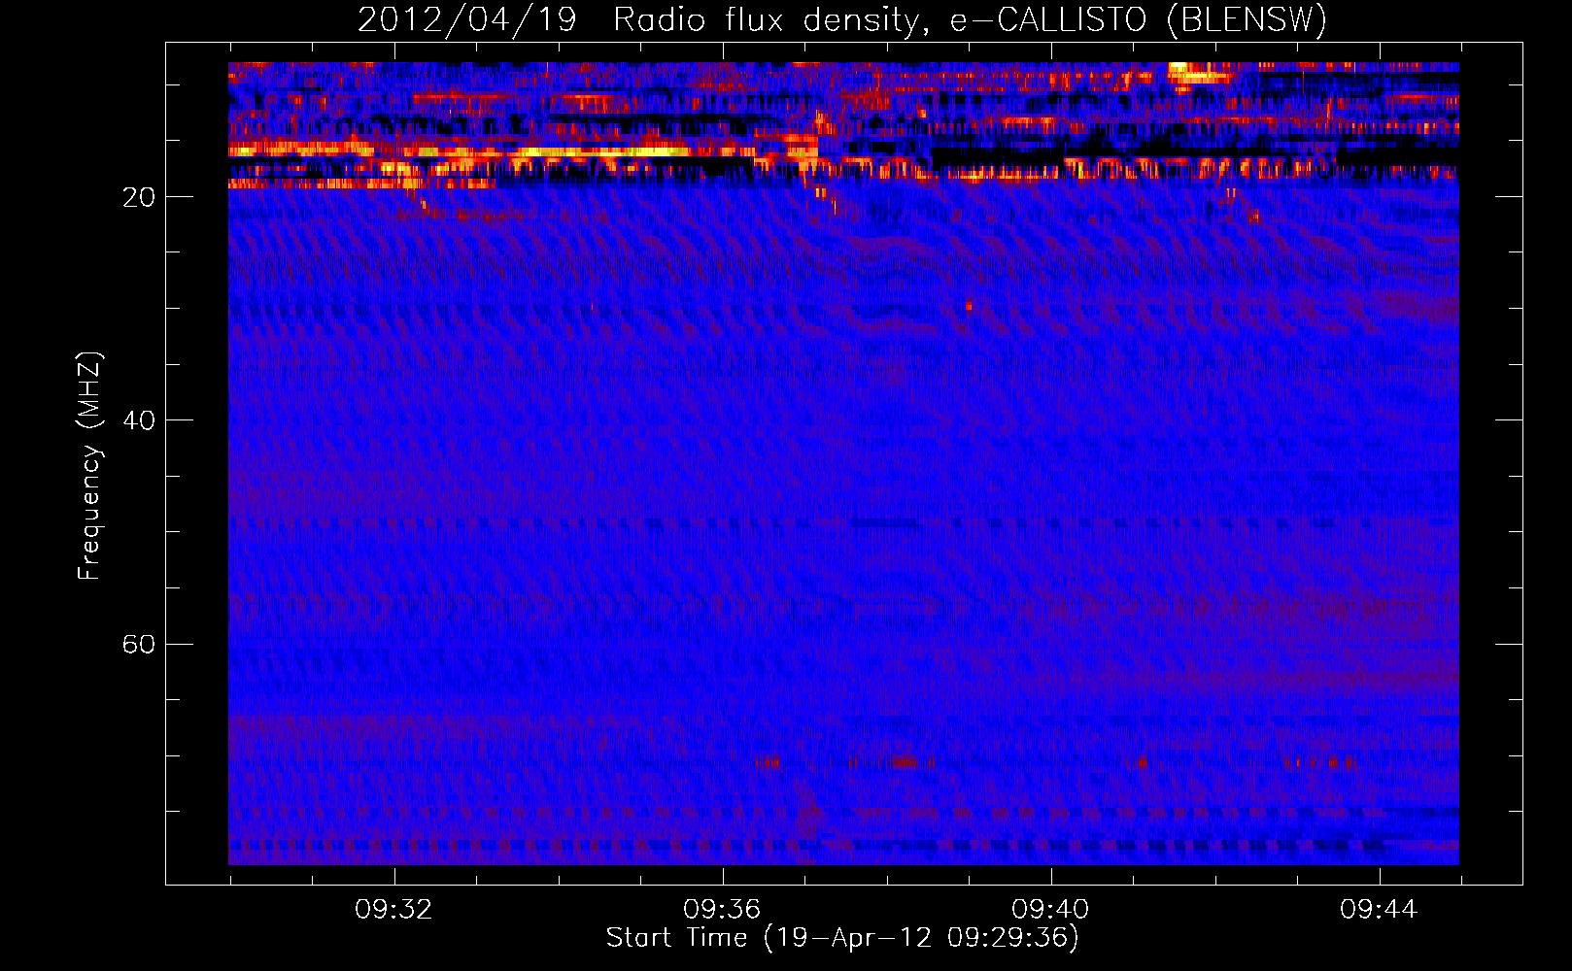Click the 'Start Time (19-Apr-12 09:29:36)' x-axis label
The width and height of the screenshot is (1572, 971).
click(x=842, y=937)
